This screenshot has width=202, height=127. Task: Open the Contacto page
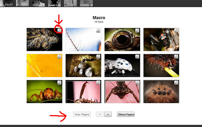tap(86, 3)
